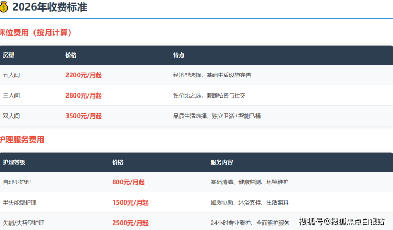Click the 2200元/月起 price
This screenshot has width=393, height=230.
pos(83,75)
